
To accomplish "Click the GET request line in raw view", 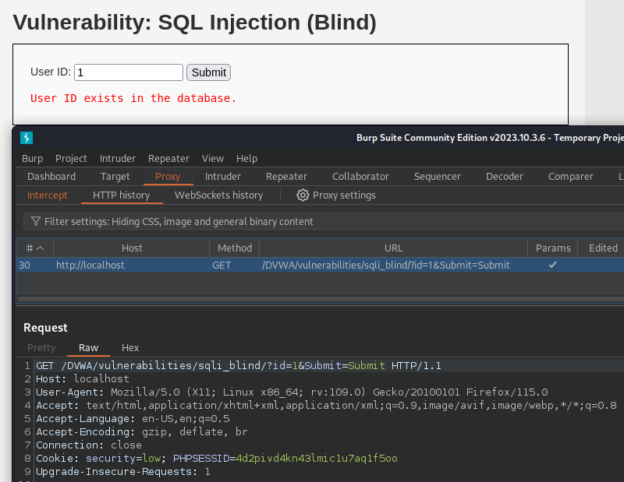I will pyautogui.click(x=239, y=365).
